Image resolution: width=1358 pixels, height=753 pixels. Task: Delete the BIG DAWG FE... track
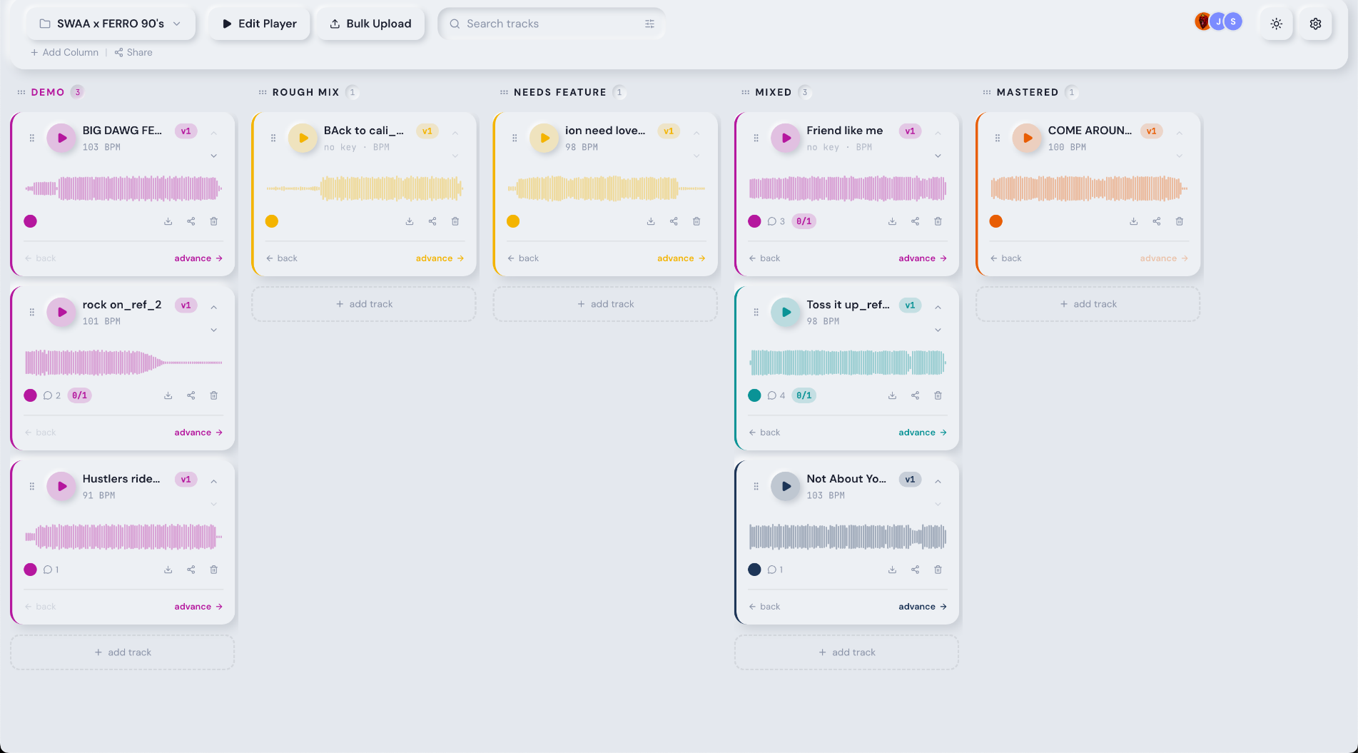[x=214, y=221]
